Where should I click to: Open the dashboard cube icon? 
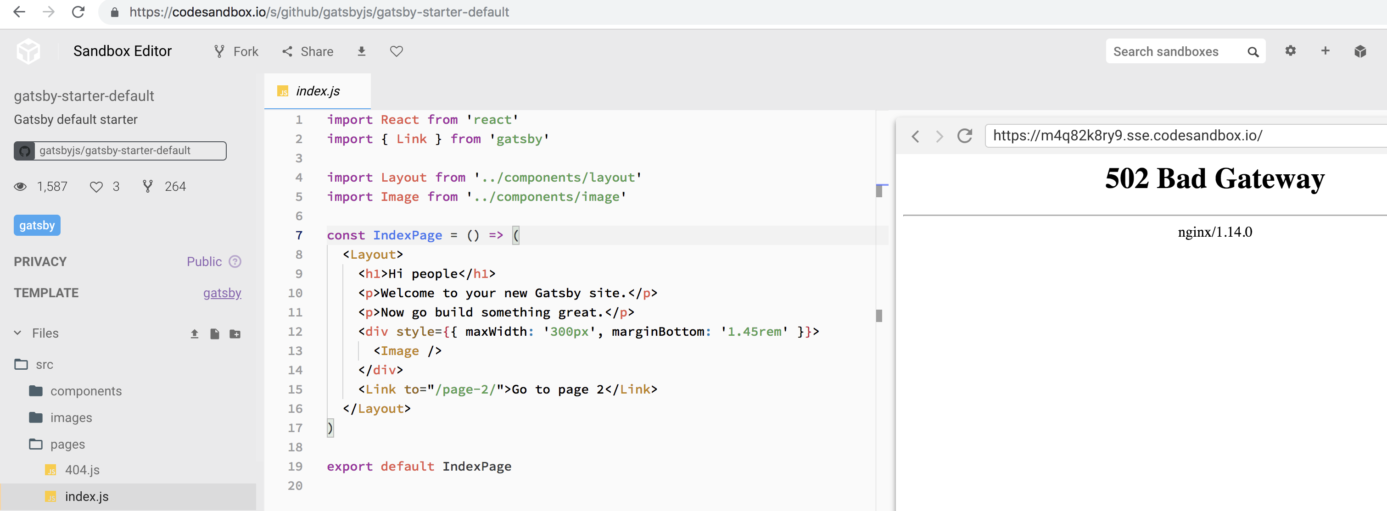[x=1360, y=51]
